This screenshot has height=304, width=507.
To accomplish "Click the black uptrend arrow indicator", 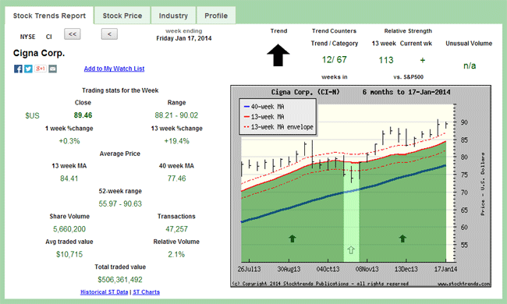I will click(x=278, y=55).
